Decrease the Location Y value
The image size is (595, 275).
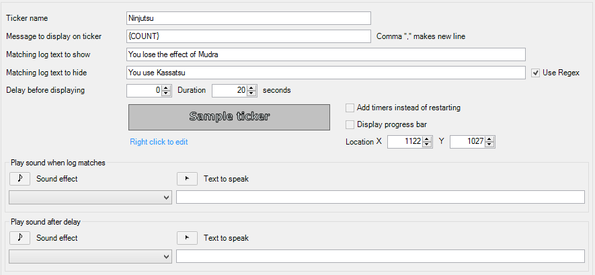pos(490,145)
